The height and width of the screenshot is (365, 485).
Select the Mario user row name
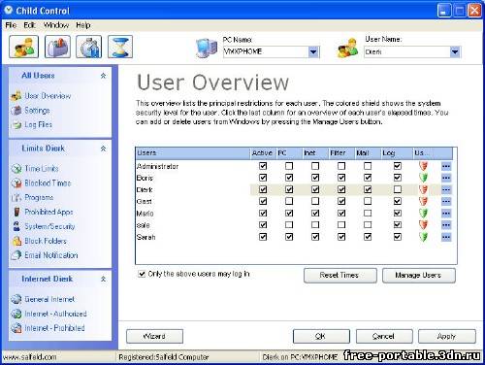tap(145, 214)
